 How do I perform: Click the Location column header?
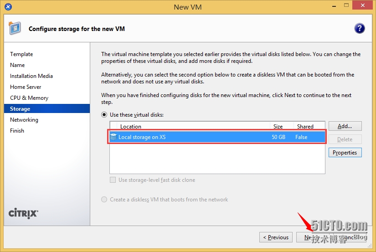(x=131, y=126)
